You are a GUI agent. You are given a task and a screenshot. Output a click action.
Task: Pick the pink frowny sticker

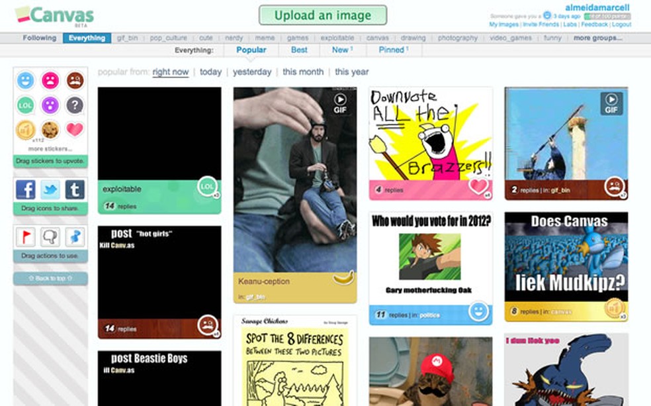point(50,80)
